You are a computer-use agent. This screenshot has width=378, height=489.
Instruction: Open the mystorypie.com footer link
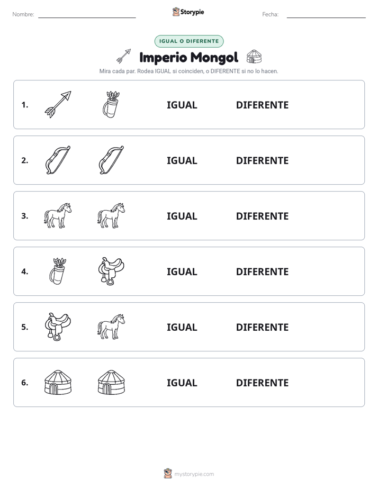[194, 474]
